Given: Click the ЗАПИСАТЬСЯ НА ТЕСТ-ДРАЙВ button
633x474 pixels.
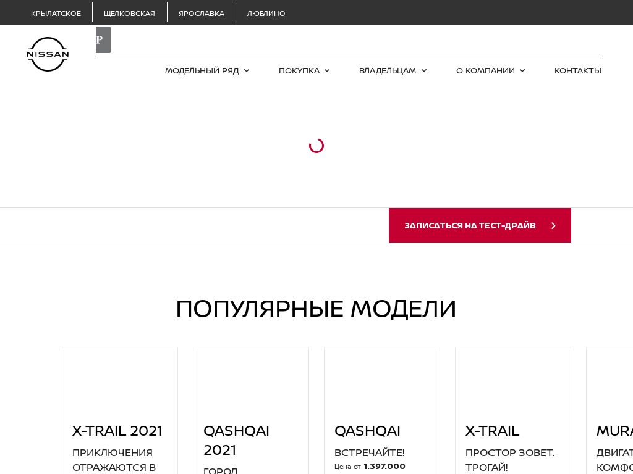Looking at the screenshot, I should click(x=480, y=225).
